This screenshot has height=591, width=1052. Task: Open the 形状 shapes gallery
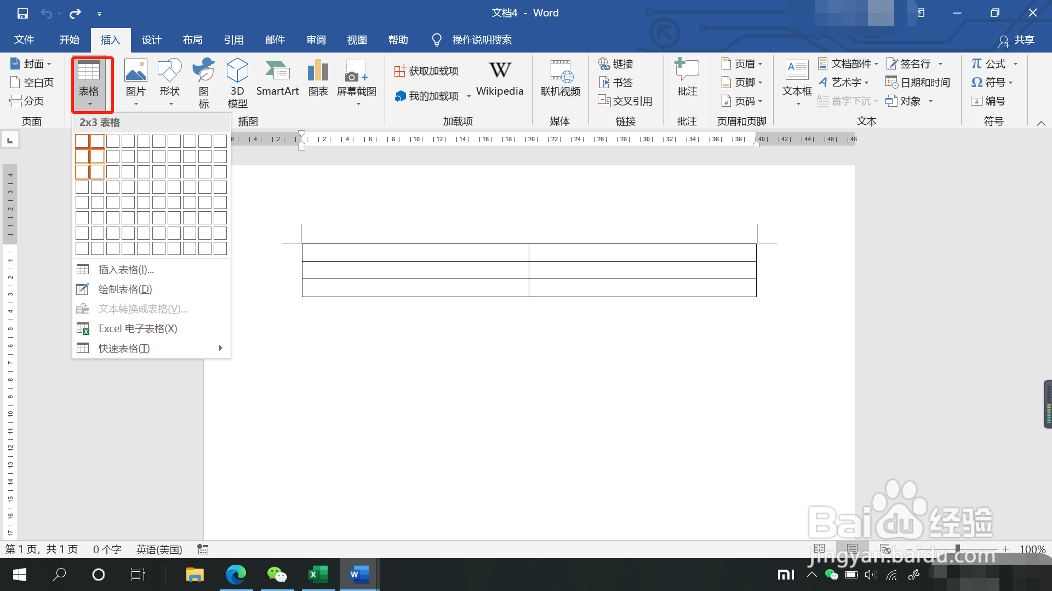pos(170,83)
